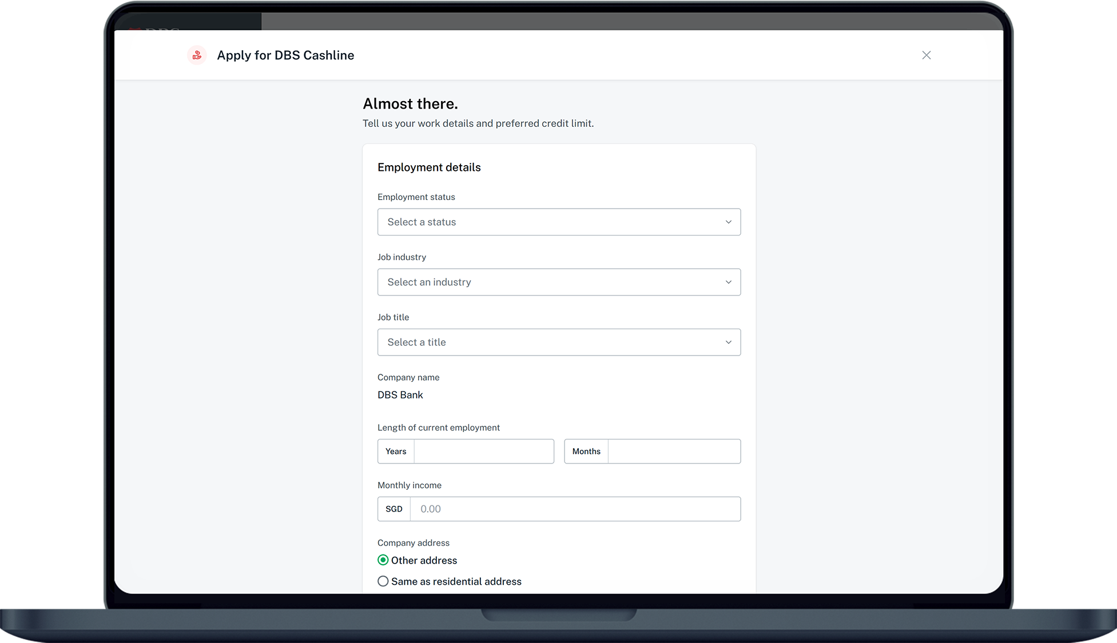The image size is (1117, 643).
Task: Click the 'Apply for DBS Cashline' title
Action: point(285,55)
